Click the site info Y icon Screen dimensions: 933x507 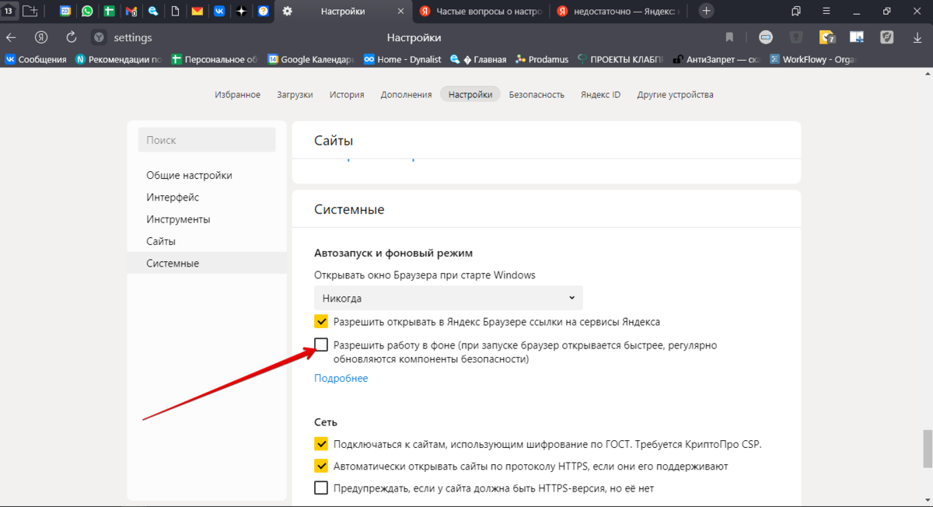tap(99, 37)
